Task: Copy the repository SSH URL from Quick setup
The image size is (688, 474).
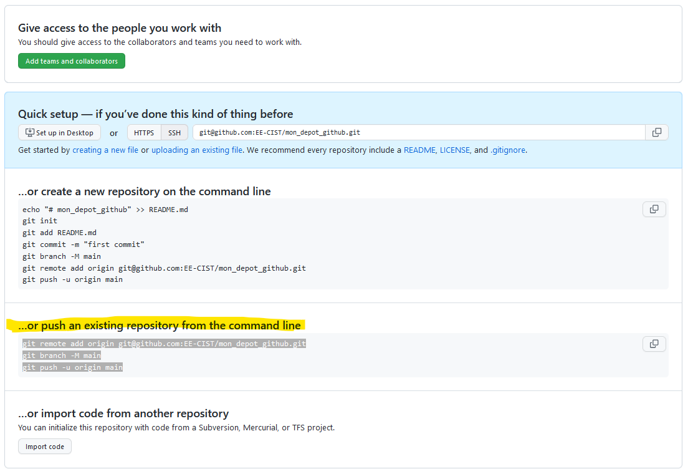Action: pyautogui.click(x=658, y=132)
